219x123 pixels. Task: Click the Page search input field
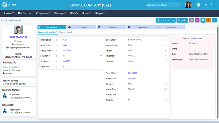click(162, 5)
